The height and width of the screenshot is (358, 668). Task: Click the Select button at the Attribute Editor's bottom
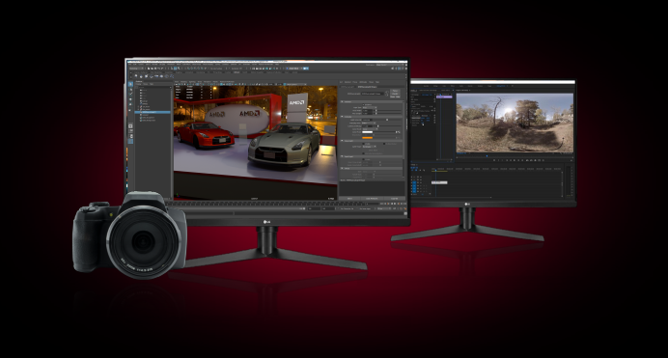coord(349,199)
